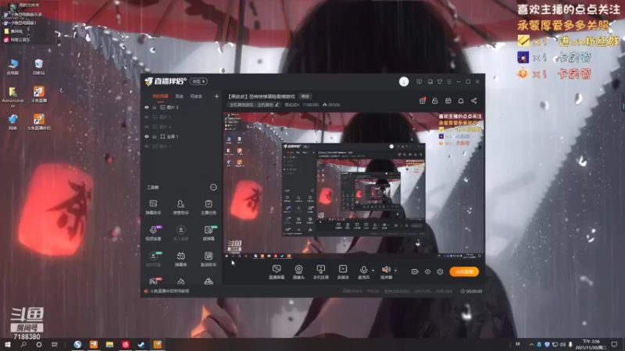Open the mode switch pill beside the logo
The image size is (625, 351).
click(198, 82)
